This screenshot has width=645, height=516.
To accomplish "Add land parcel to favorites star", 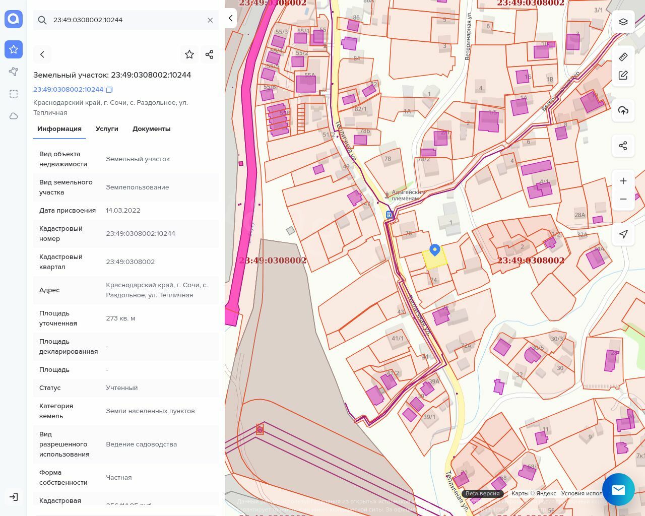I will [189, 54].
